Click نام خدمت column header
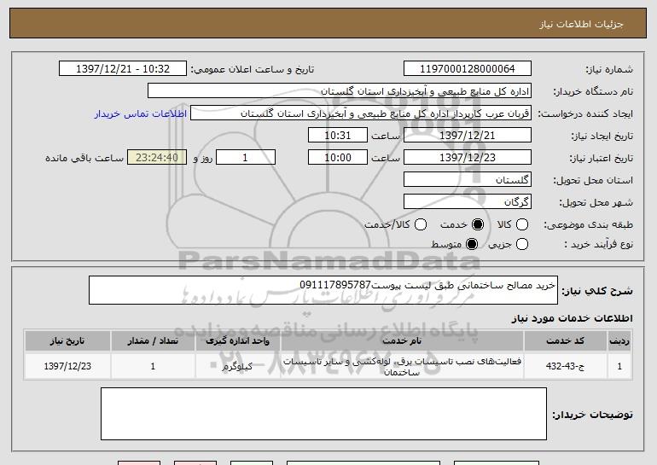 [x=402, y=341]
